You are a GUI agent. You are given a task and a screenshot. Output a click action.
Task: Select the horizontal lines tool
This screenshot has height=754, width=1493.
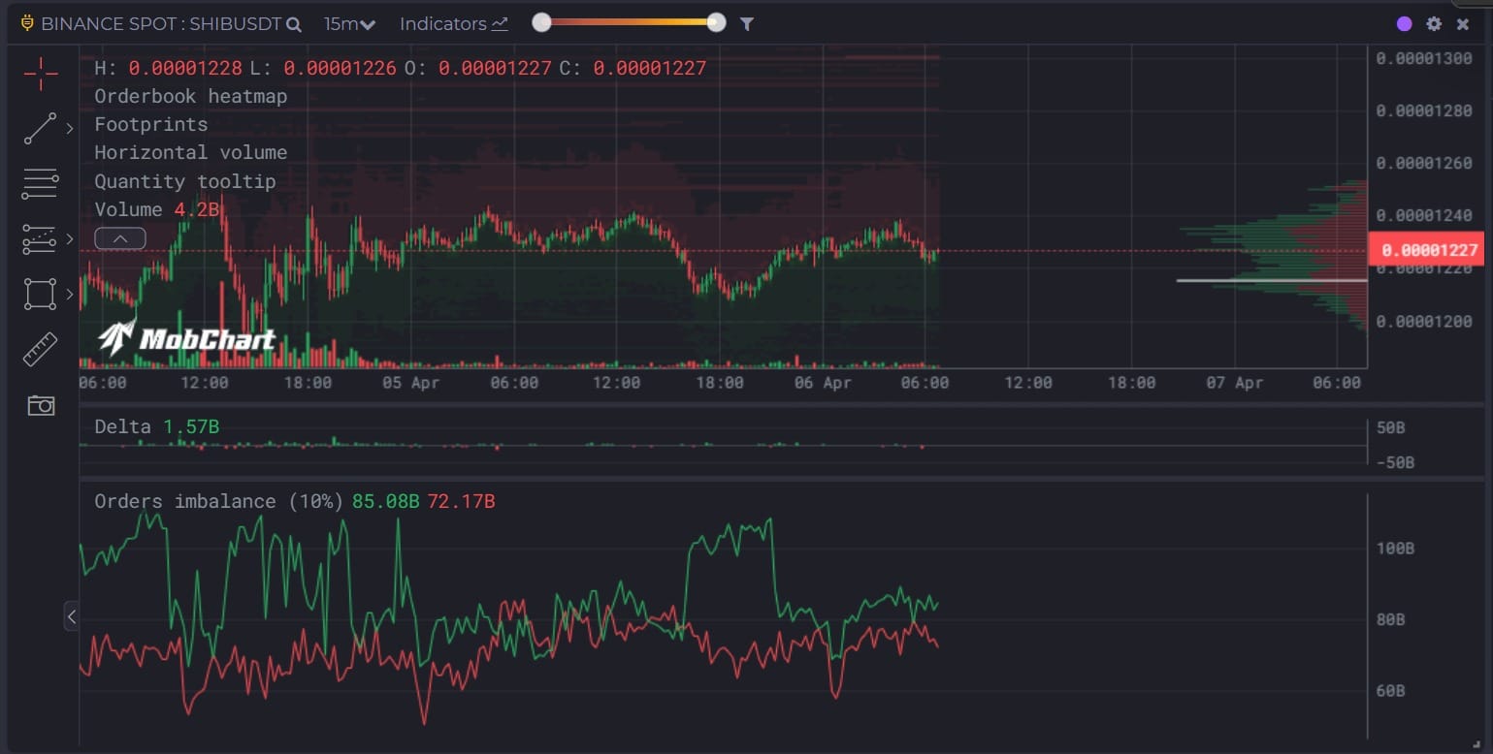(41, 183)
